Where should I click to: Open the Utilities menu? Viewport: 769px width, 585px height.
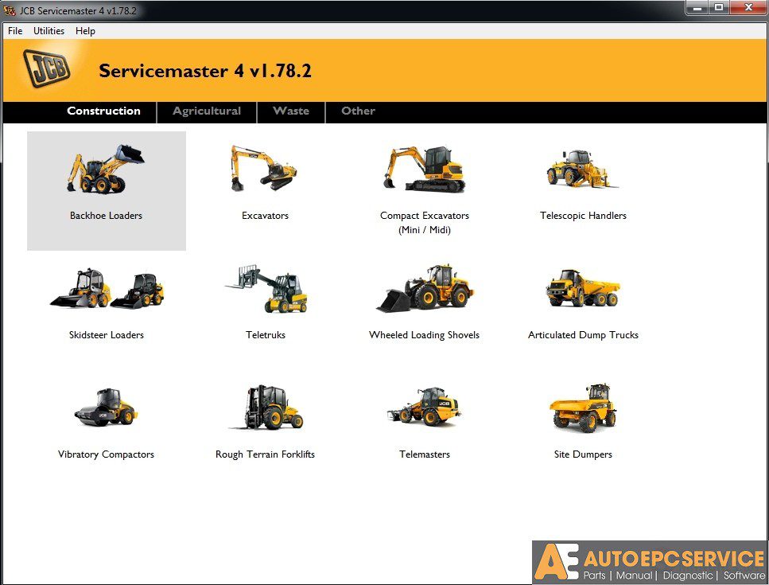coord(49,31)
